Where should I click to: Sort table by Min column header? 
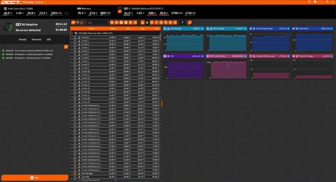128,29
